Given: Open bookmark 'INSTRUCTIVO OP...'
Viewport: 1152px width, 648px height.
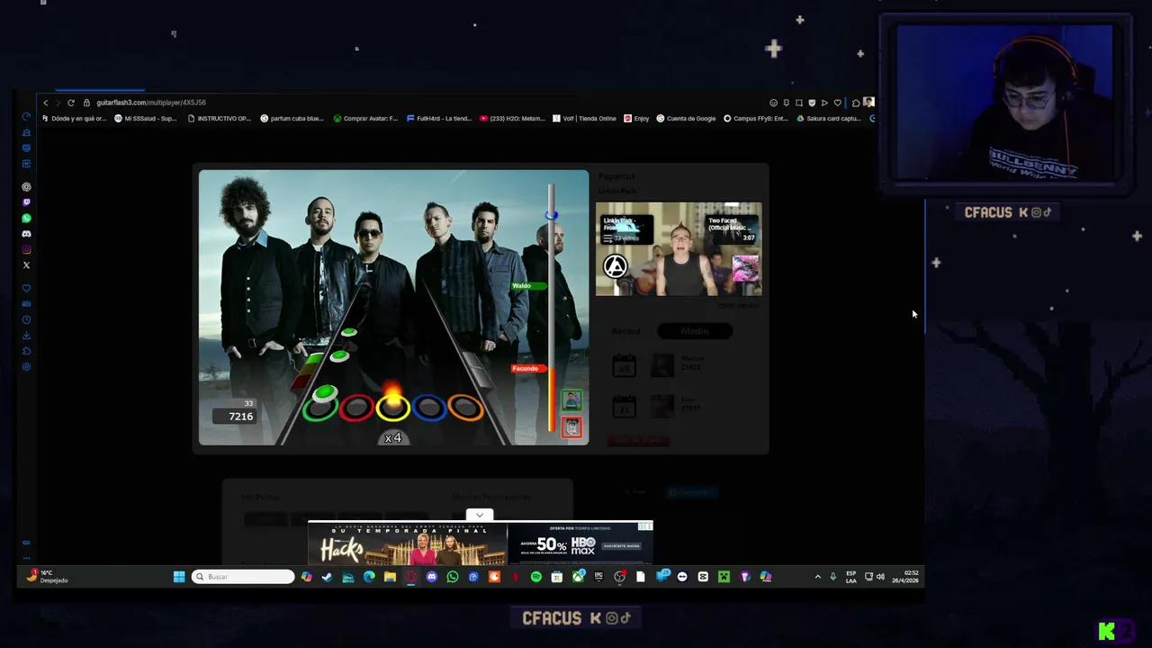Looking at the screenshot, I should [x=219, y=119].
